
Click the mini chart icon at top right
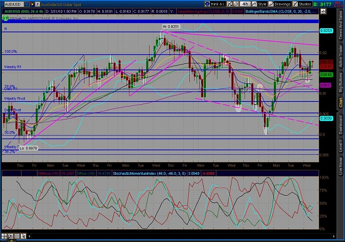coord(323,11)
